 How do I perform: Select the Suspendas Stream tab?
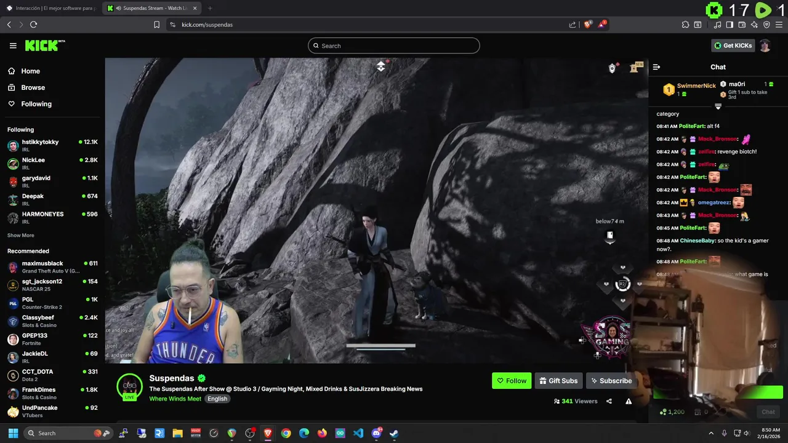[151, 8]
